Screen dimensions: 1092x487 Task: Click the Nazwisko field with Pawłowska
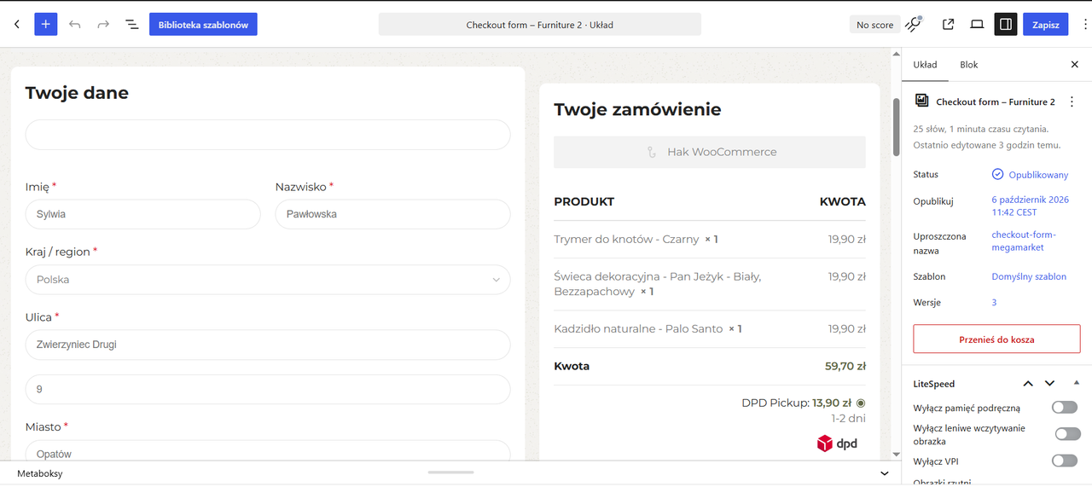tap(392, 214)
